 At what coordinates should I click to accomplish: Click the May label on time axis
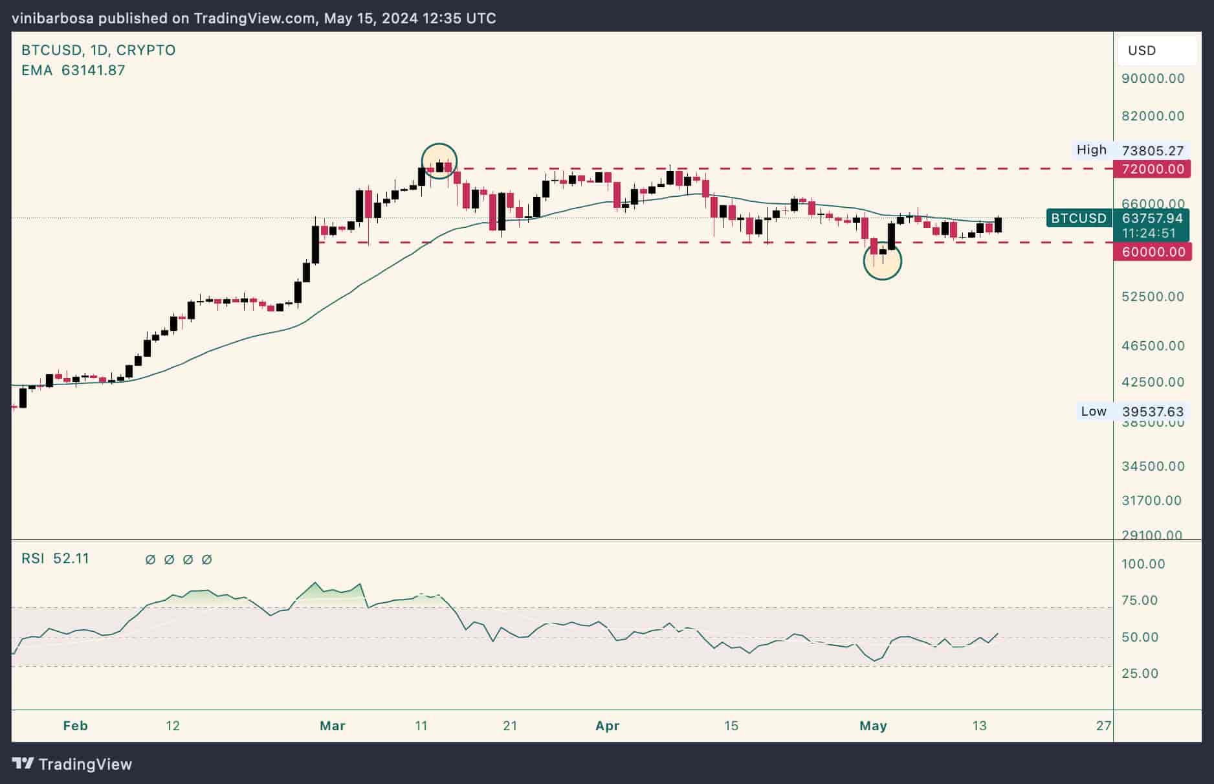[x=873, y=726]
